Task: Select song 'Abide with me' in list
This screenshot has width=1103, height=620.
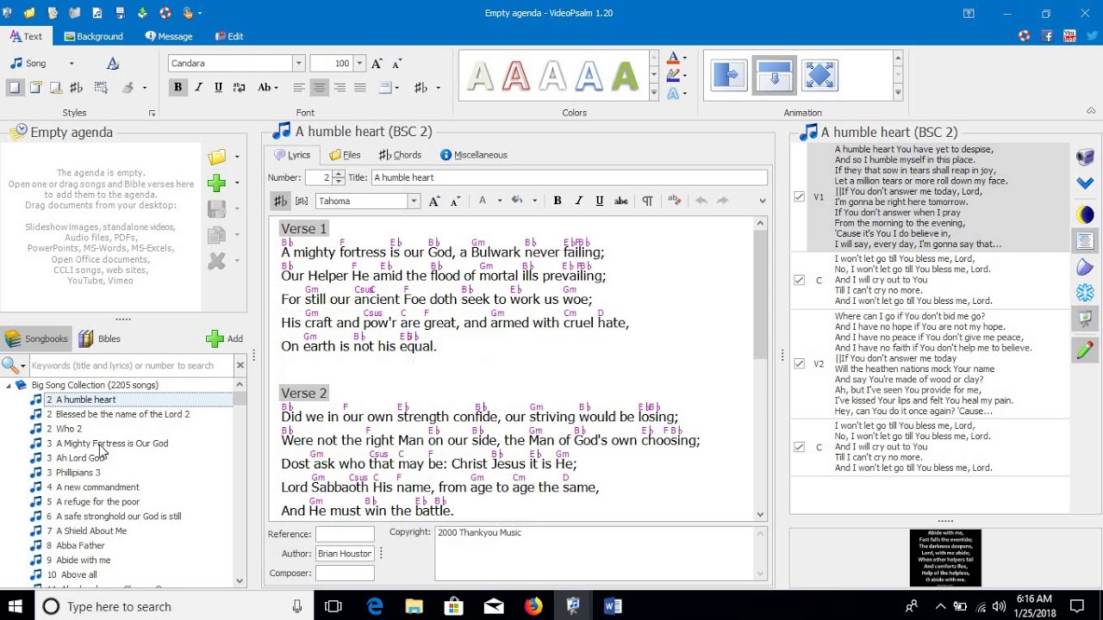Action: (x=84, y=561)
